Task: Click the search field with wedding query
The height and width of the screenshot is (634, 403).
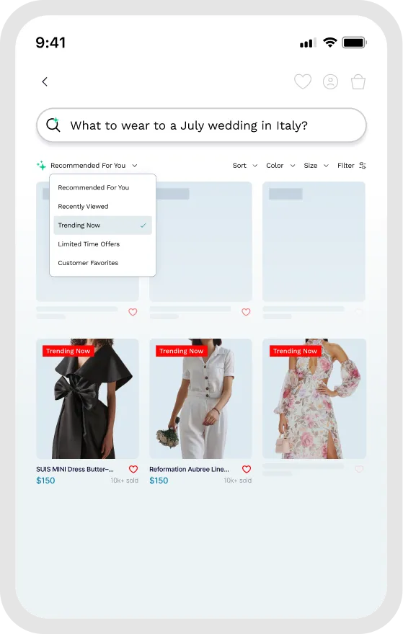Action: pos(202,125)
